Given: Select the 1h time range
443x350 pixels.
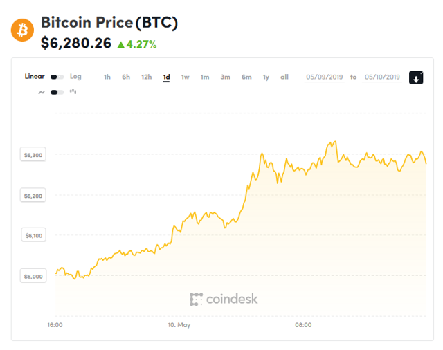Looking at the screenshot, I should (107, 77).
